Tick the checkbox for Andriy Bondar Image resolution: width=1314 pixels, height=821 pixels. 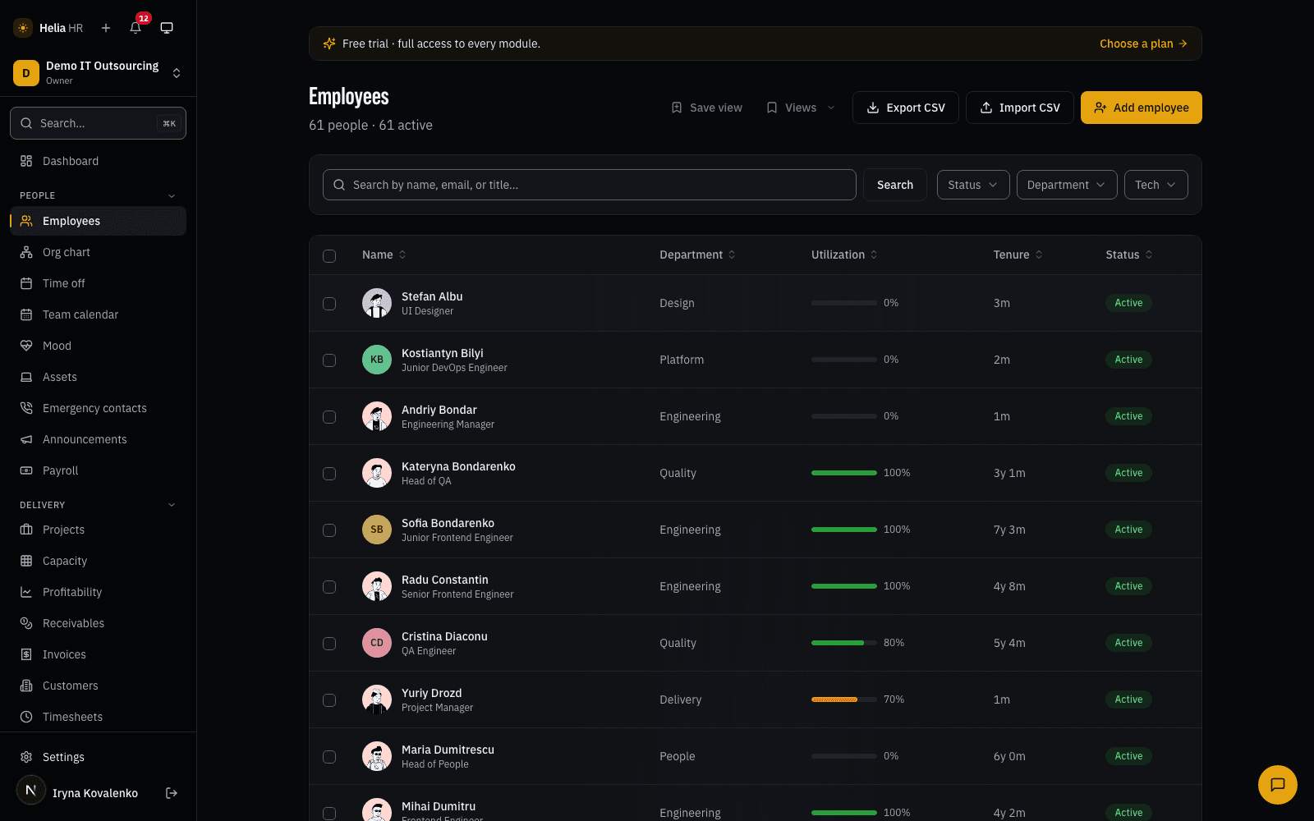tap(329, 417)
